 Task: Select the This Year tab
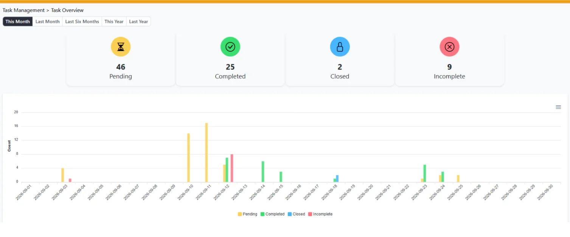[114, 22]
